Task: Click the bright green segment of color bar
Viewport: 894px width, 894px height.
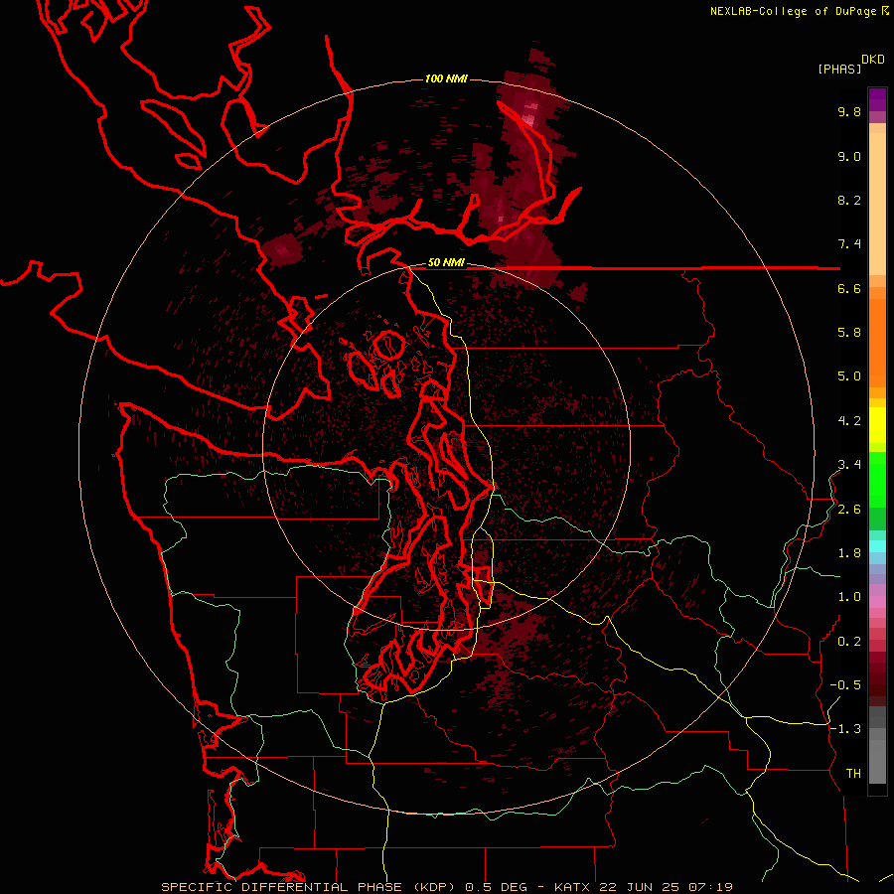Action: (x=877, y=479)
